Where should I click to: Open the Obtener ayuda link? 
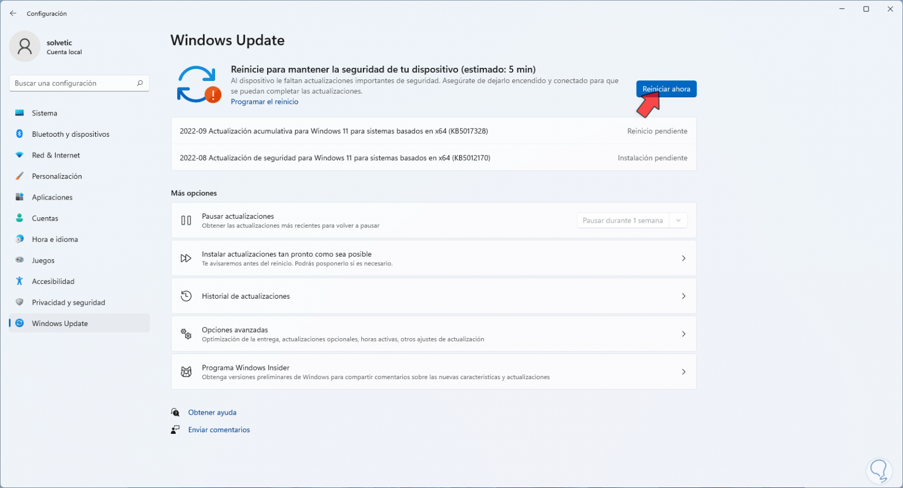pyautogui.click(x=212, y=413)
